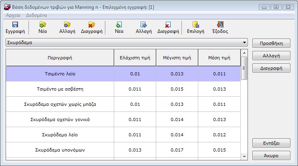Select the Τσιμέντο με ασβέστη row

(60, 89)
